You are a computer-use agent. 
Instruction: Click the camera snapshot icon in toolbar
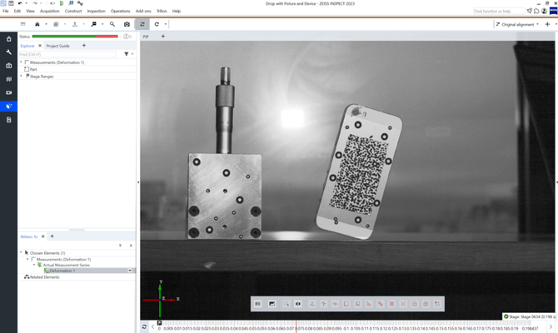point(127,24)
